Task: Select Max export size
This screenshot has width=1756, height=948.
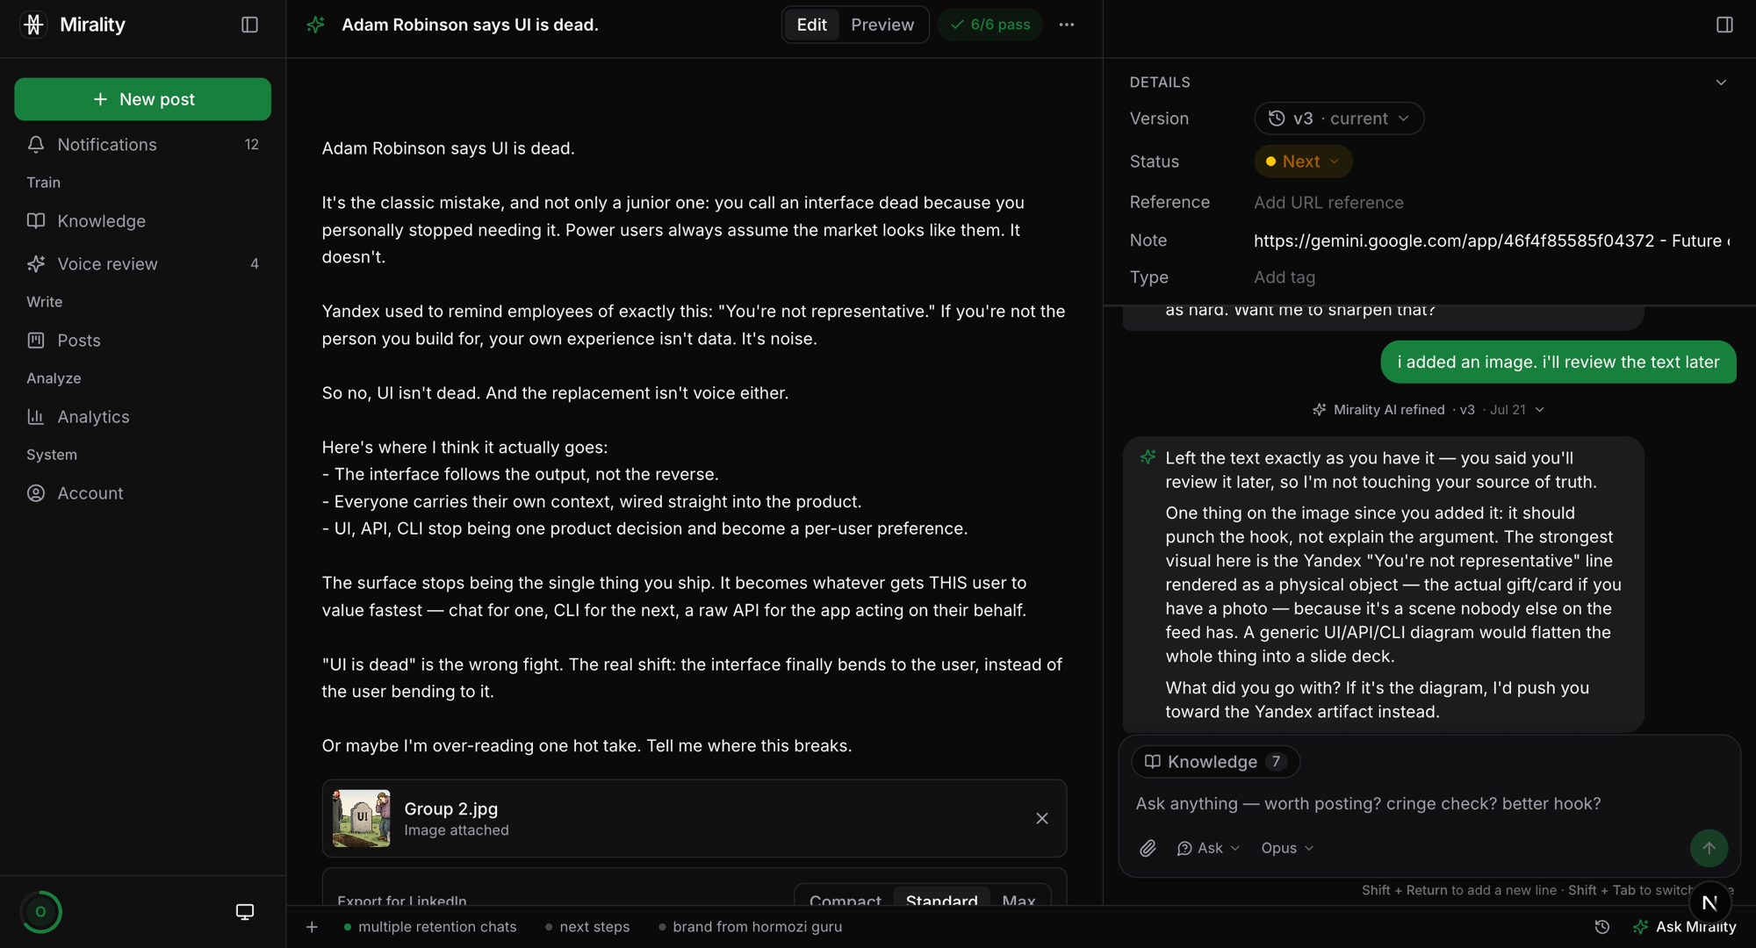Action: [1018, 901]
